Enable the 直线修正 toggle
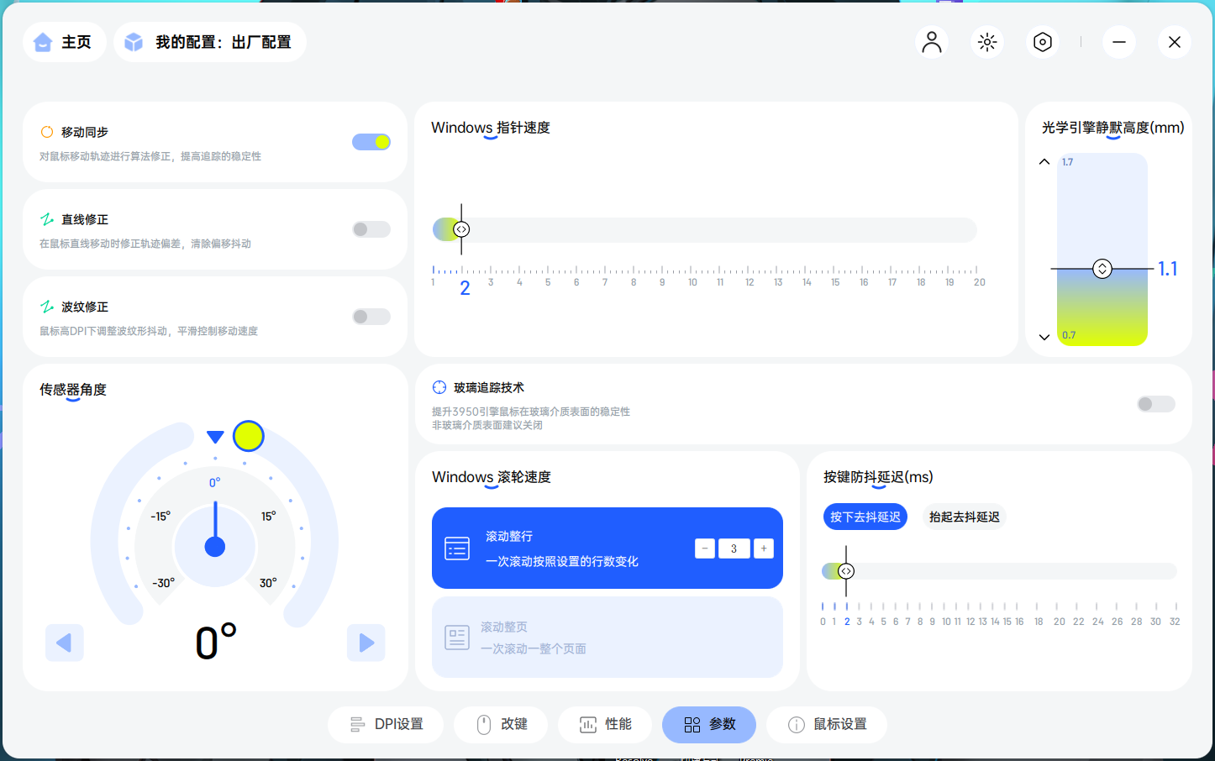 point(371,228)
